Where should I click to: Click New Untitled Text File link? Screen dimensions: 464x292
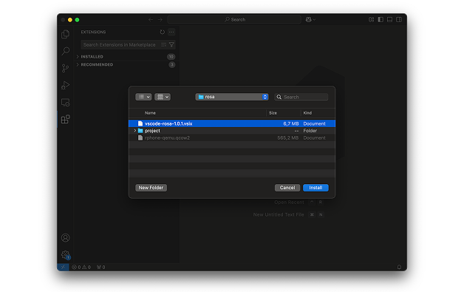coord(279,214)
